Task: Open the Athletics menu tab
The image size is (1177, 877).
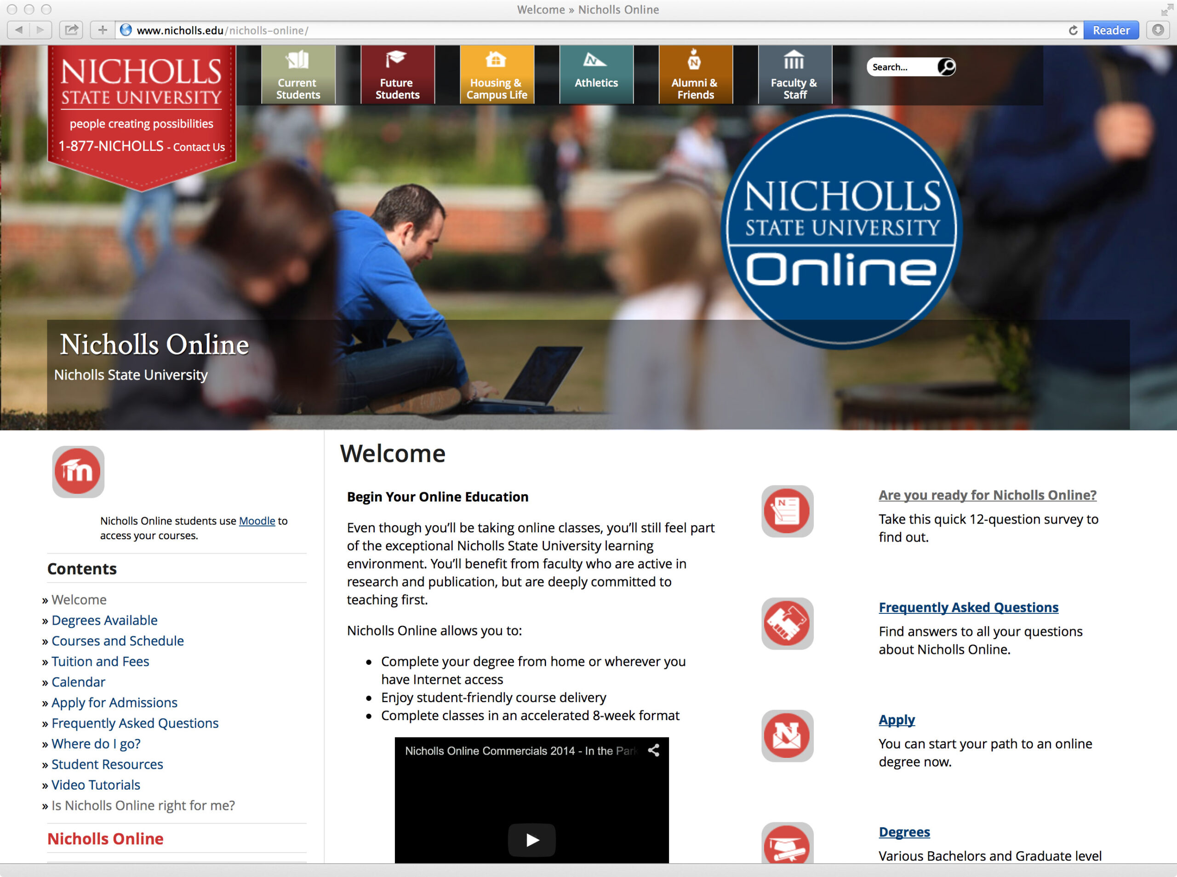Action: coord(596,75)
